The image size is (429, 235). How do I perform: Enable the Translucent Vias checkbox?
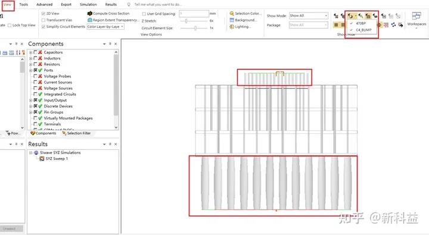[43, 20]
